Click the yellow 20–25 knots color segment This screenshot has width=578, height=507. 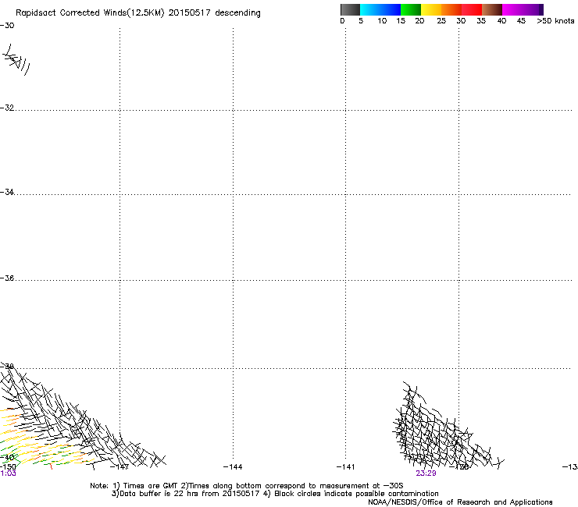click(431, 9)
